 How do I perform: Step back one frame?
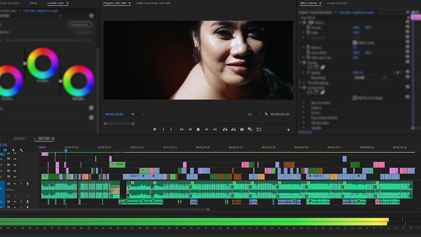[190, 129]
